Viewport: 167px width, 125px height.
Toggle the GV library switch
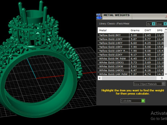[x=151, y=24]
